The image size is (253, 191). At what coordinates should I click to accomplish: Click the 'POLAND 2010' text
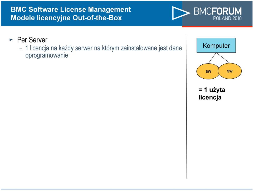(x=227, y=18)
